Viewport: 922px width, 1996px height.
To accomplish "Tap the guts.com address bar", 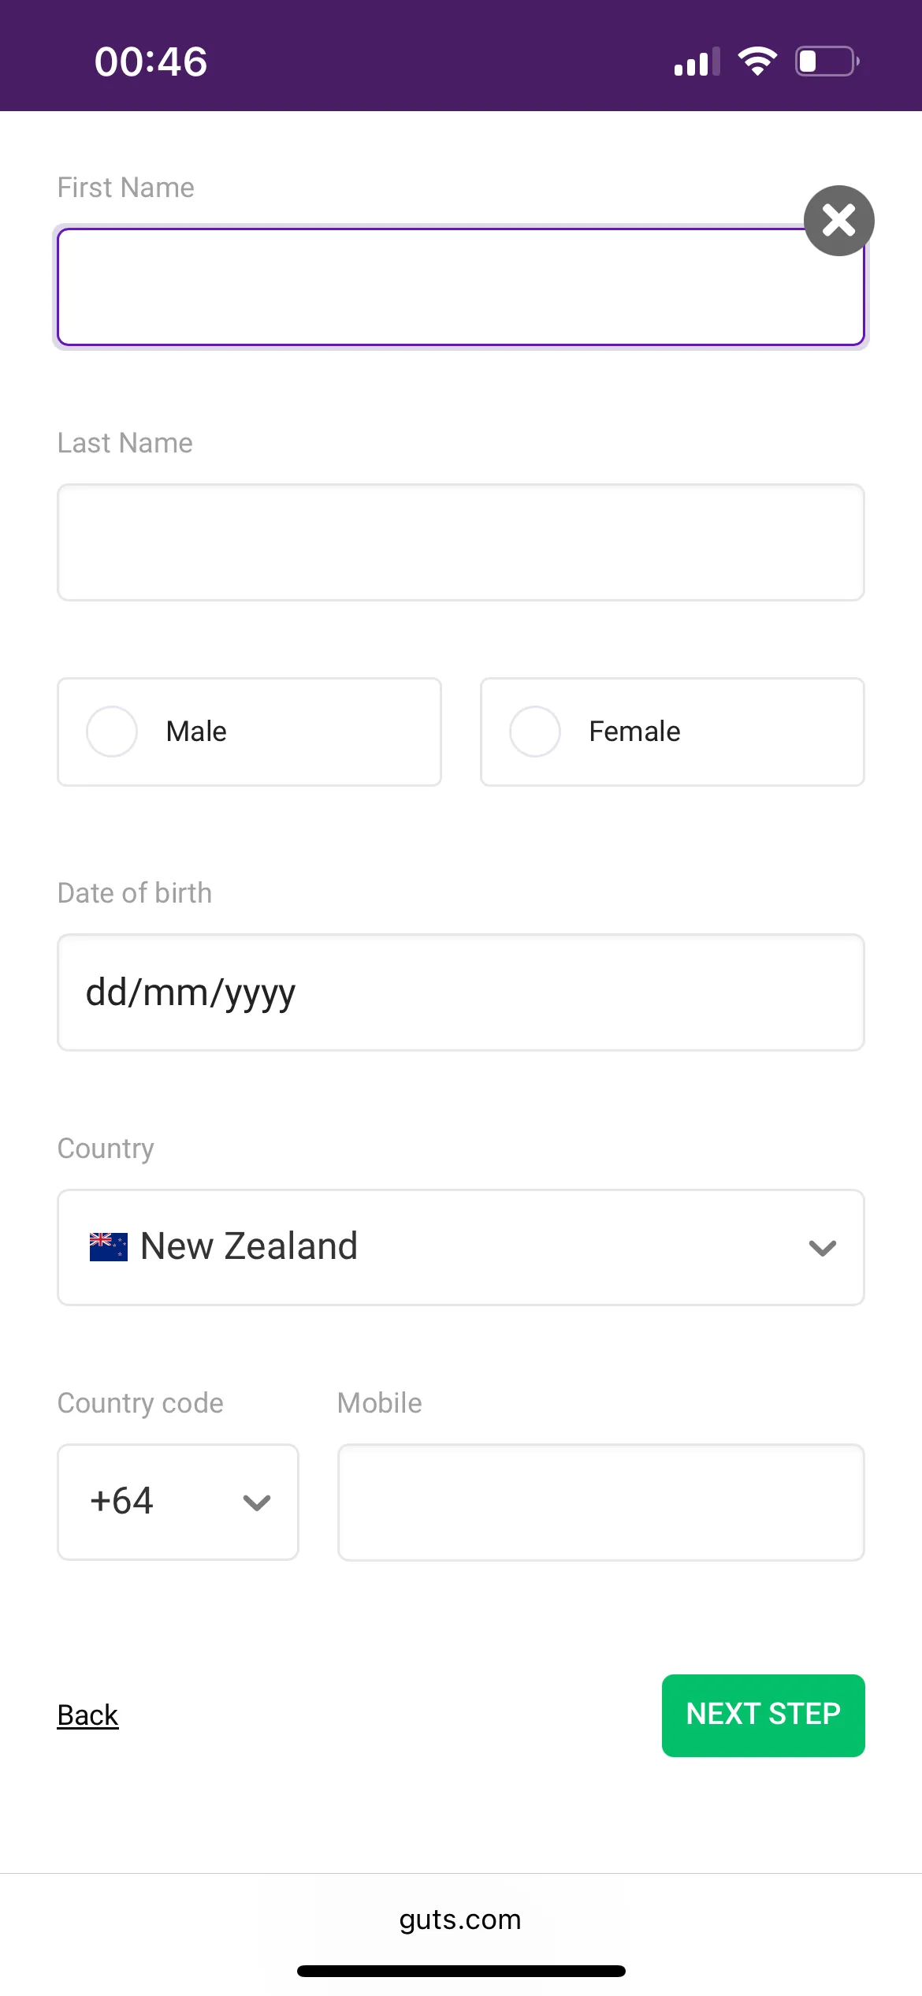I will click(460, 1920).
